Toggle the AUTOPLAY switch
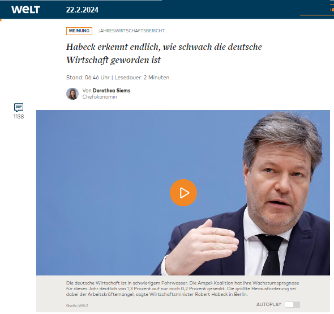 [293, 304]
